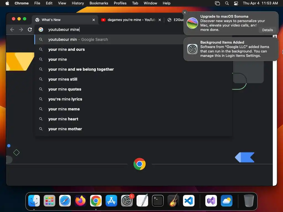
Task: Select the 'your mine mother' suggestion
Action: pyautogui.click(x=133, y=129)
